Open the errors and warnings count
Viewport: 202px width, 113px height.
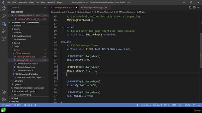click(28, 105)
